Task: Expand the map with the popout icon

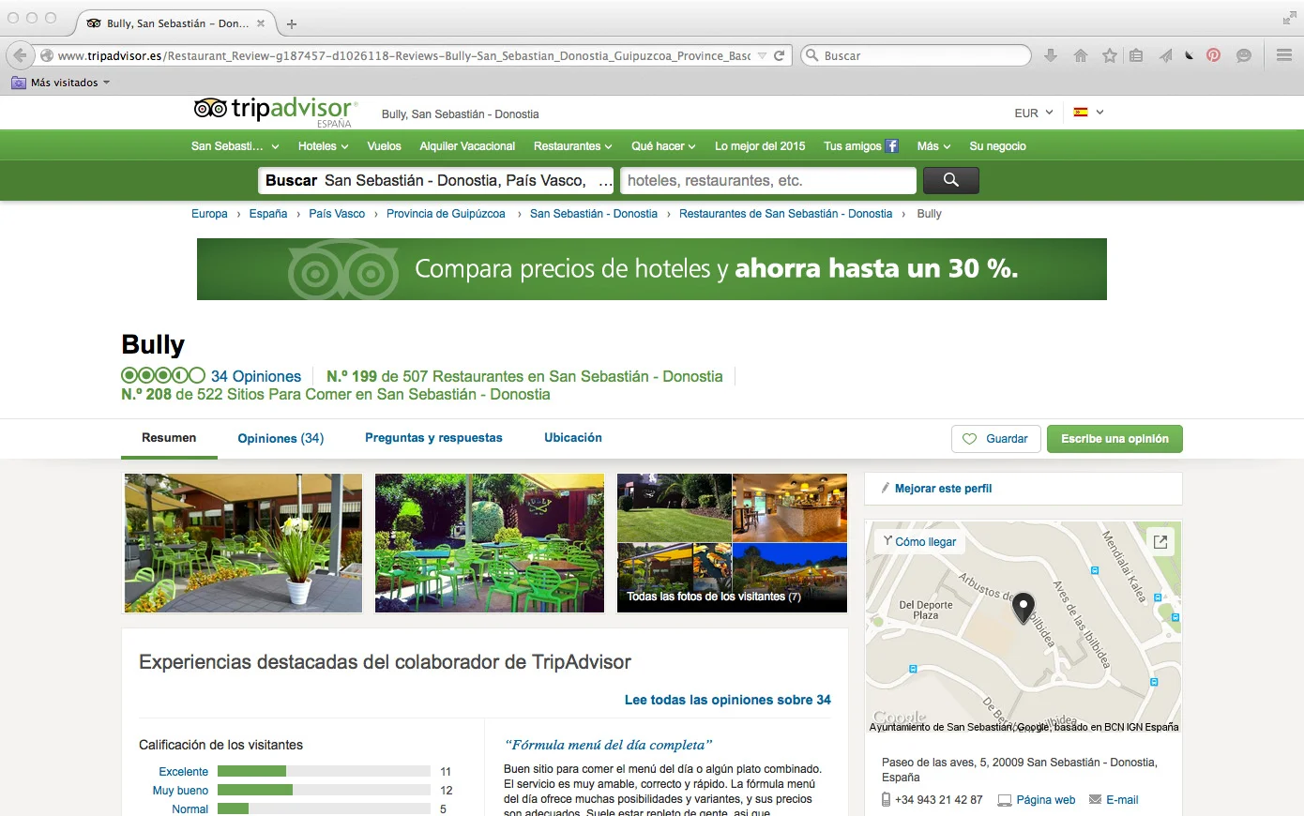Action: 1160,542
